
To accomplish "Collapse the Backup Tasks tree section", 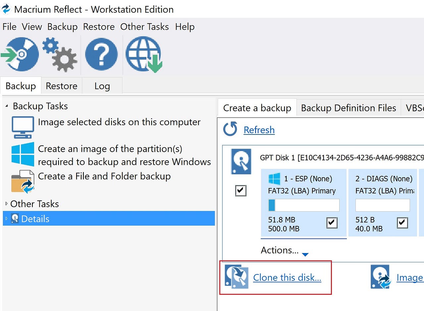I will 7,106.
